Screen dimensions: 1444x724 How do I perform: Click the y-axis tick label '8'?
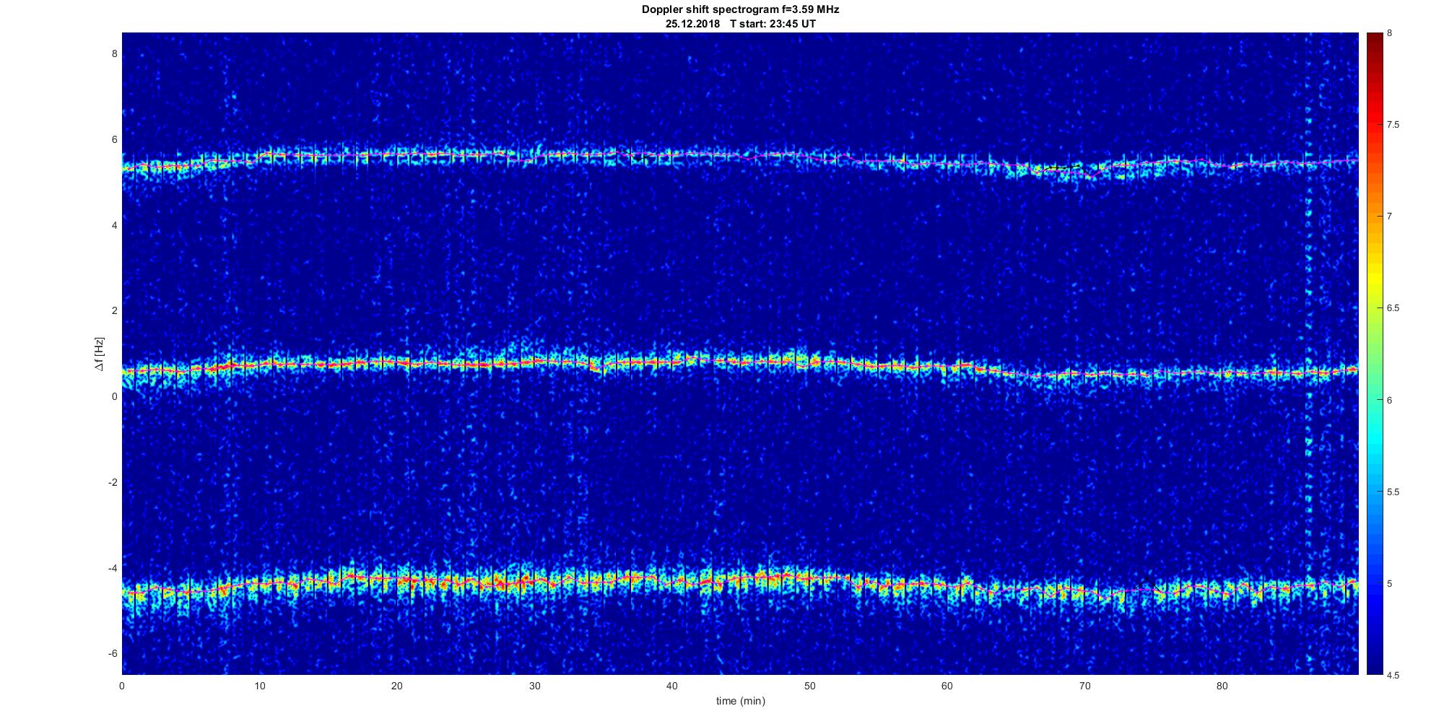tap(114, 54)
